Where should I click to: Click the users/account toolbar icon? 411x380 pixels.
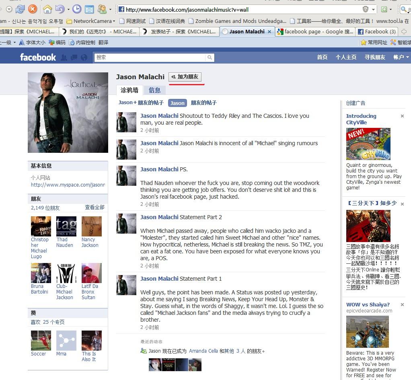point(102,9)
